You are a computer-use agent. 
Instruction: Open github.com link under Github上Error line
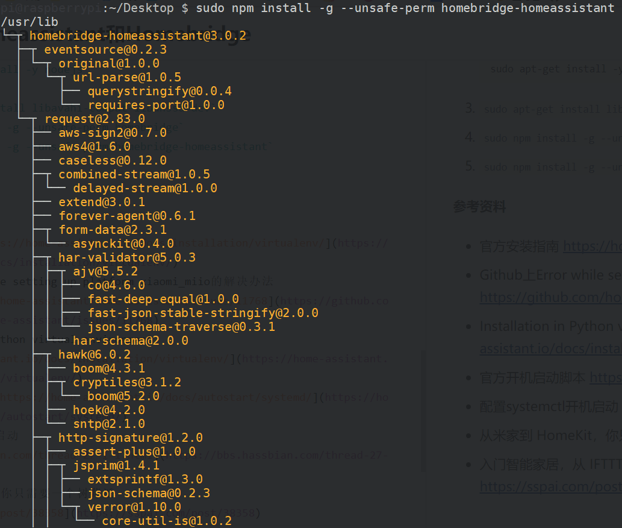550,297
